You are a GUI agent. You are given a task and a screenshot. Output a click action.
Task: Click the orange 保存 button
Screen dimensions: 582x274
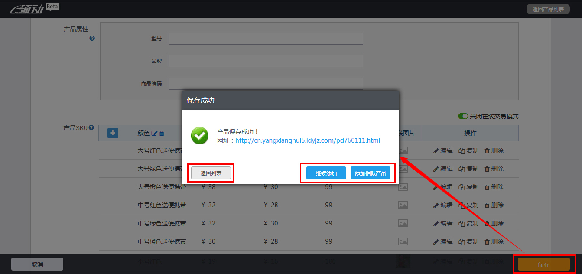click(x=543, y=264)
